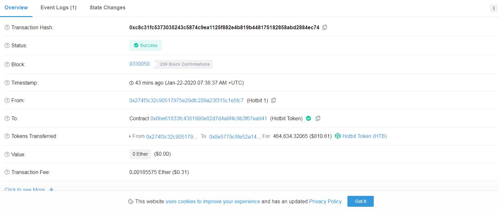Open token recipient 0x8e5779c8fe52a14... link
The image size is (499, 210).
coord(235,136)
